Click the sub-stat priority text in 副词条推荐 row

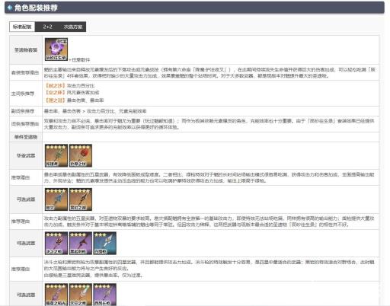(x=95, y=111)
